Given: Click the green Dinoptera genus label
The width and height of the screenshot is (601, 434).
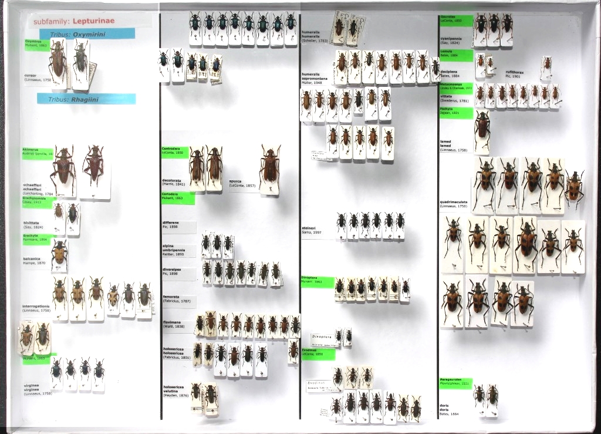Looking at the screenshot, I should coord(318,282).
